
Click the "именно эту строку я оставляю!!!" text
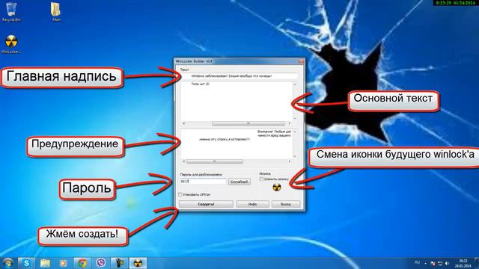(x=225, y=139)
